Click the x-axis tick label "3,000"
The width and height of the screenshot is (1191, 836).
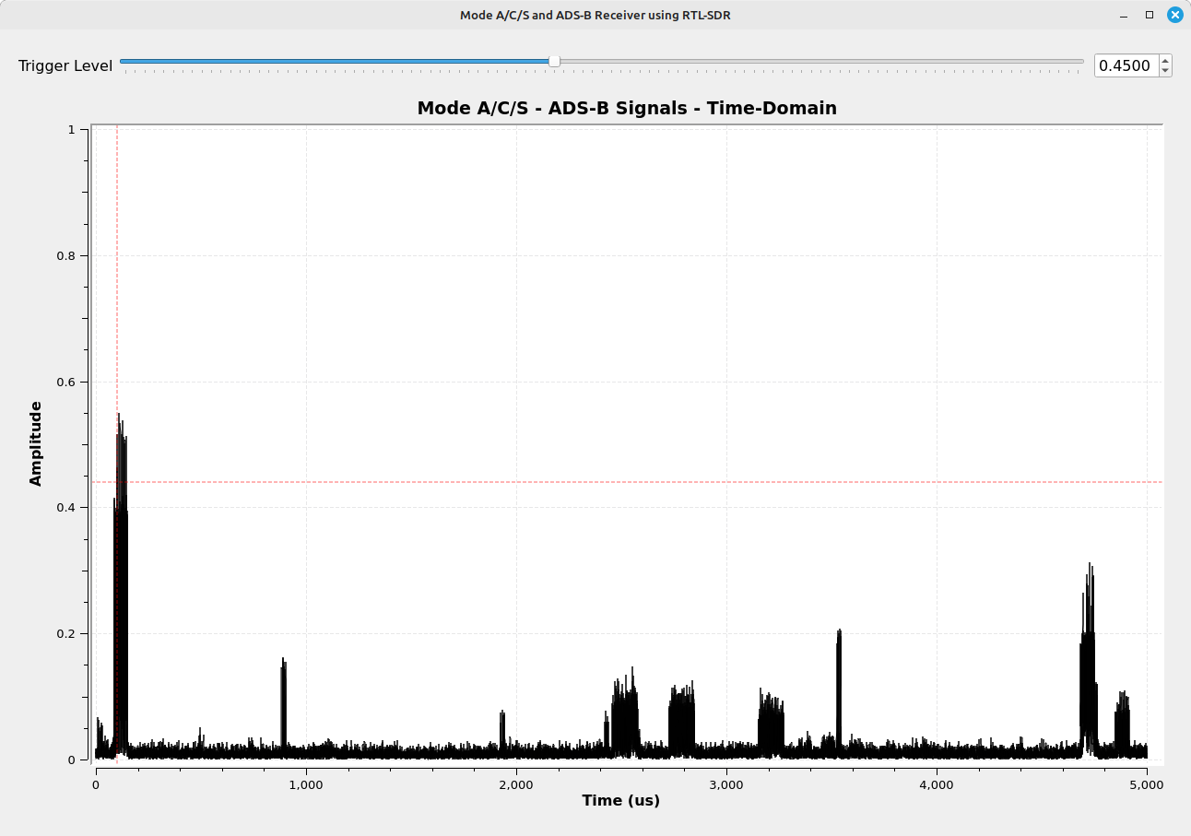pyautogui.click(x=726, y=784)
